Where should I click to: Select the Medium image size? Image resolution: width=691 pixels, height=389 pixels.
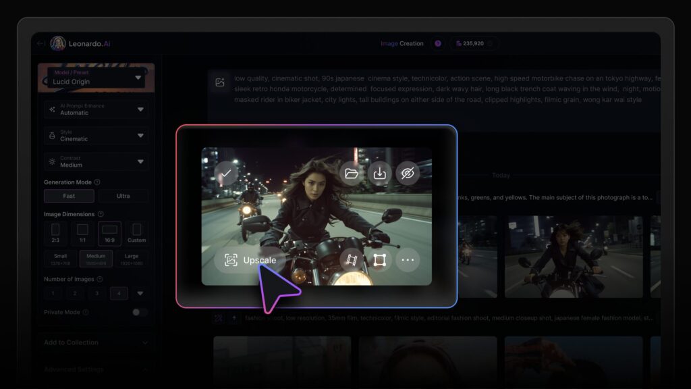click(x=96, y=259)
